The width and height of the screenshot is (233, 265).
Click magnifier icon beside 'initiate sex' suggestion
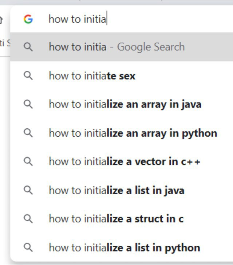coord(28,76)
